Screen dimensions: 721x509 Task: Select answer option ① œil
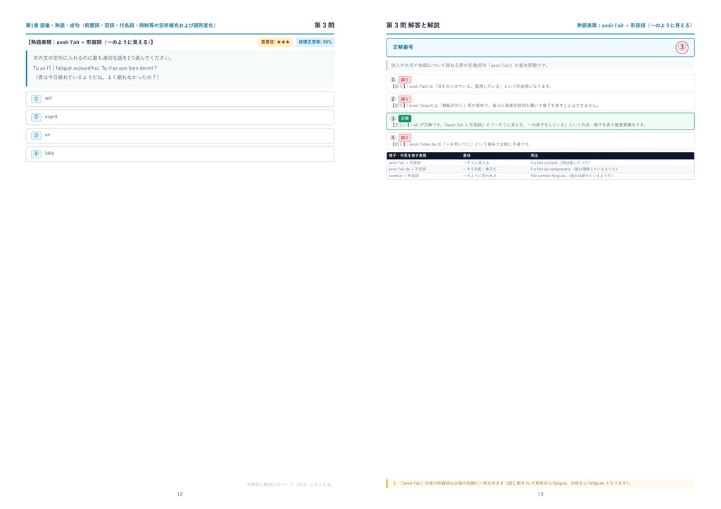point(180,98)
